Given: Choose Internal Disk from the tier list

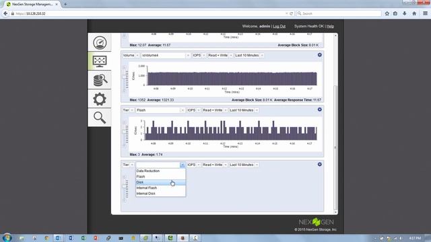Looking at the screenshot, I should pos(160,194).
